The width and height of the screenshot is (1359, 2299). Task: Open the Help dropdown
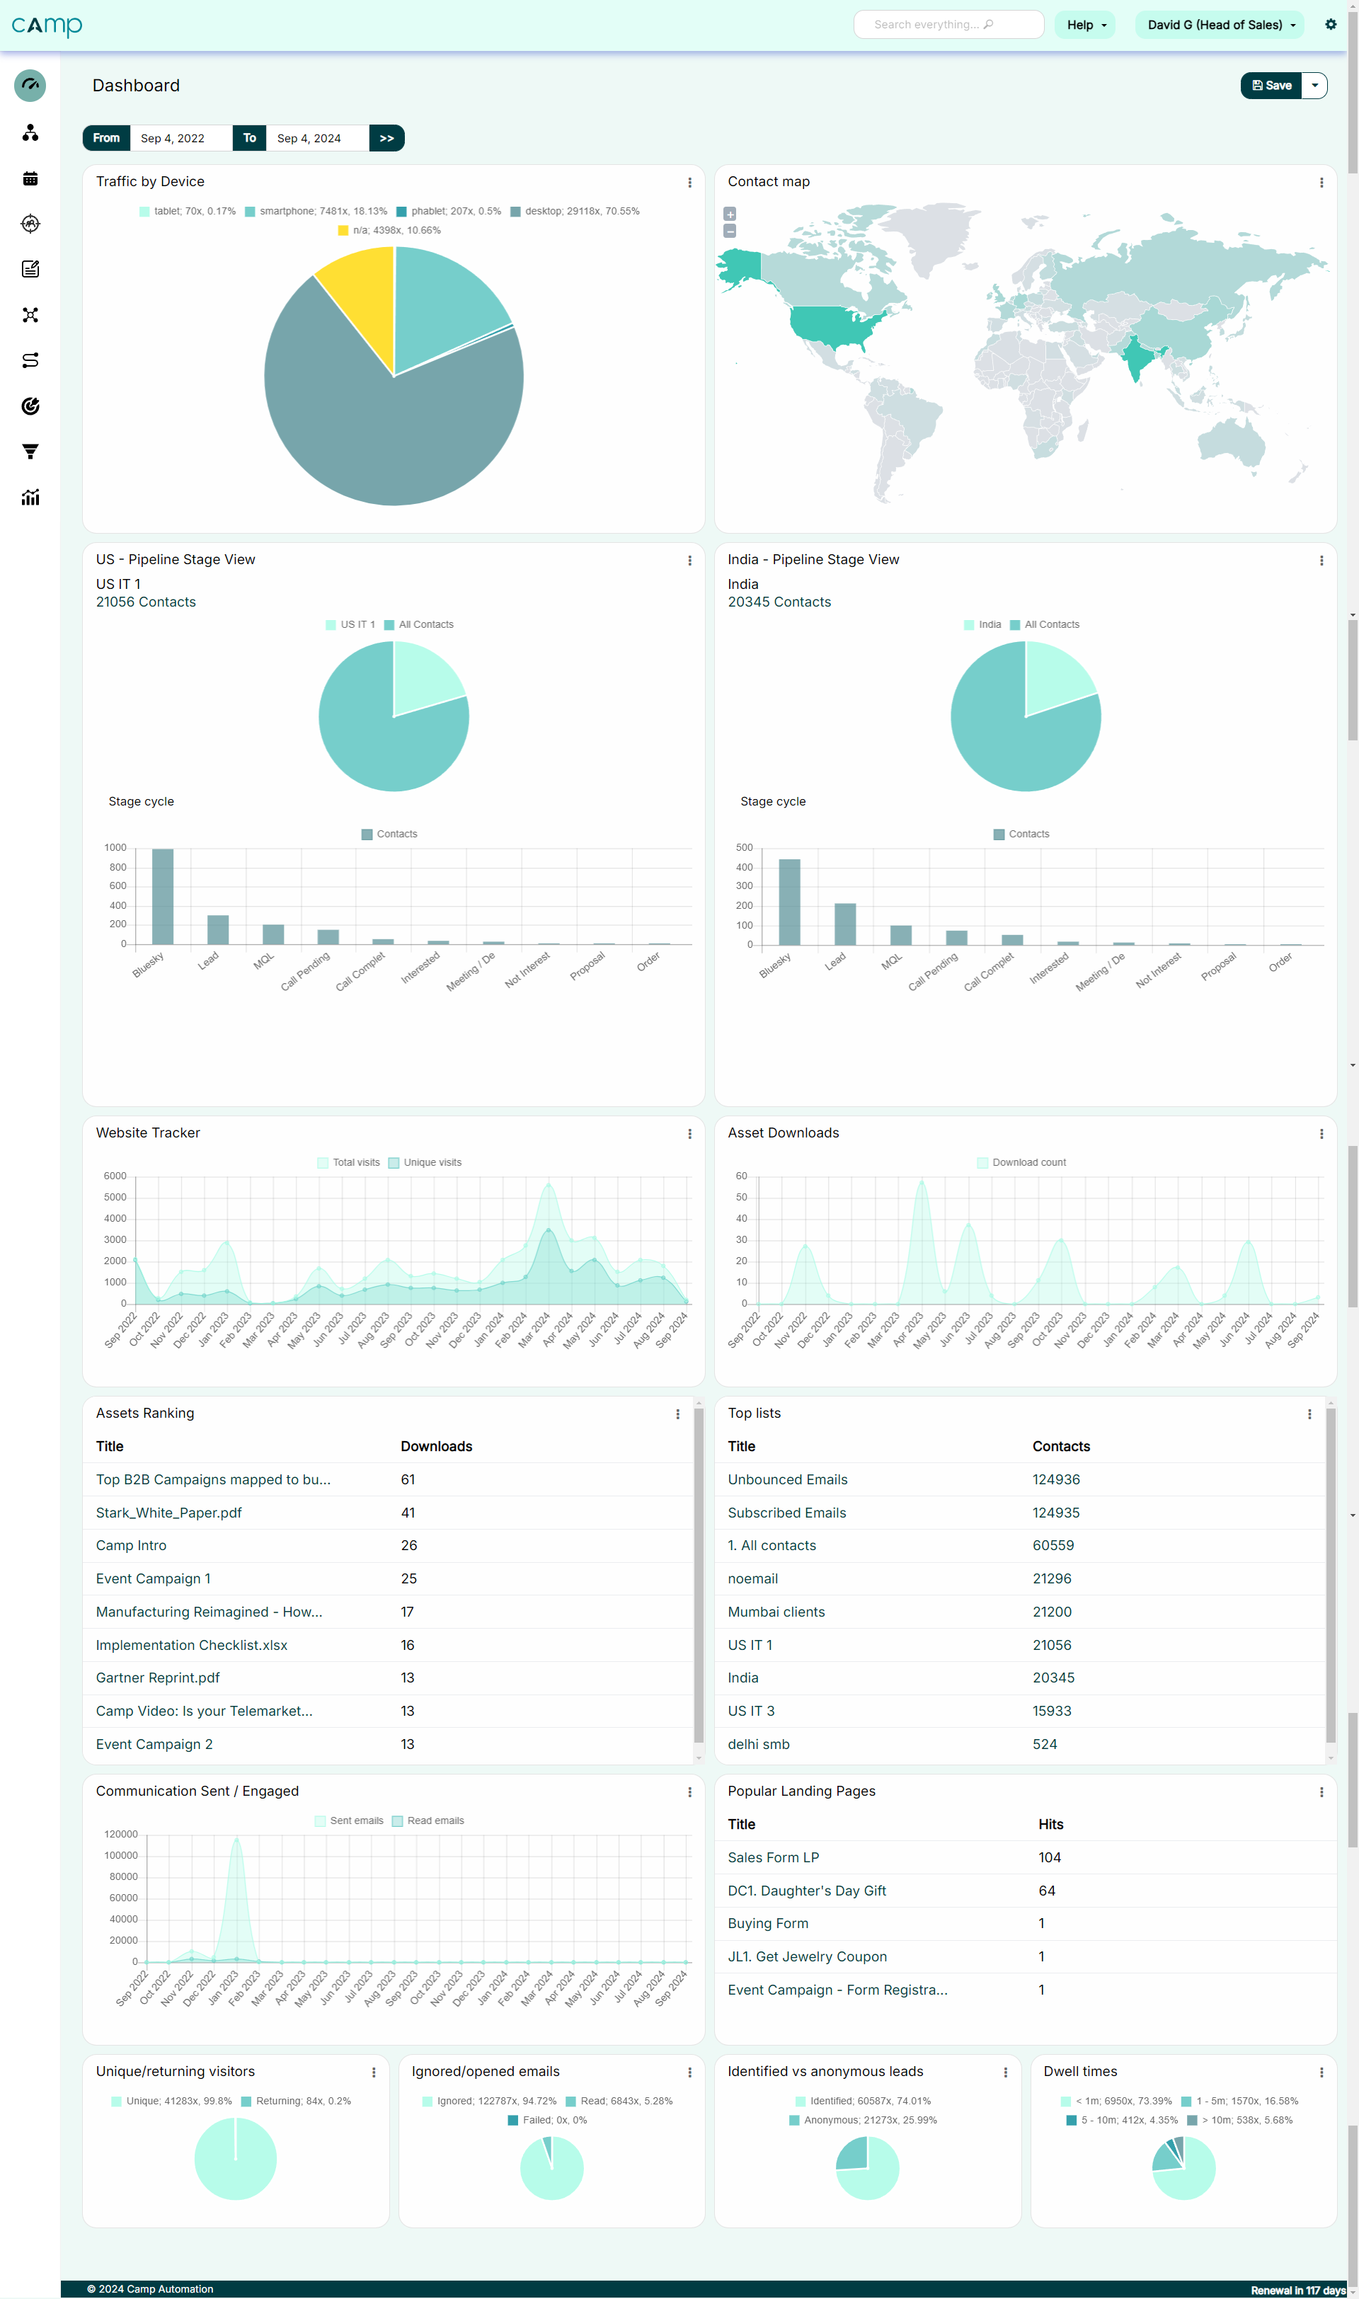click(x=1085, y=25)
